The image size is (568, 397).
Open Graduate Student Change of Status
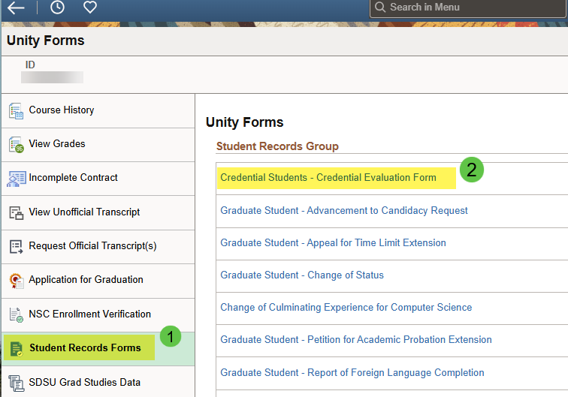(x=302, y=275)
